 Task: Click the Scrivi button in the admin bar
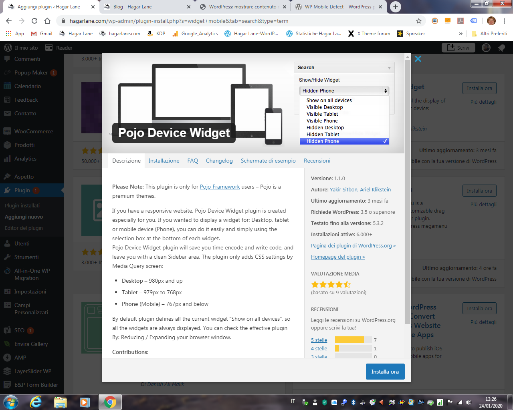458,48
